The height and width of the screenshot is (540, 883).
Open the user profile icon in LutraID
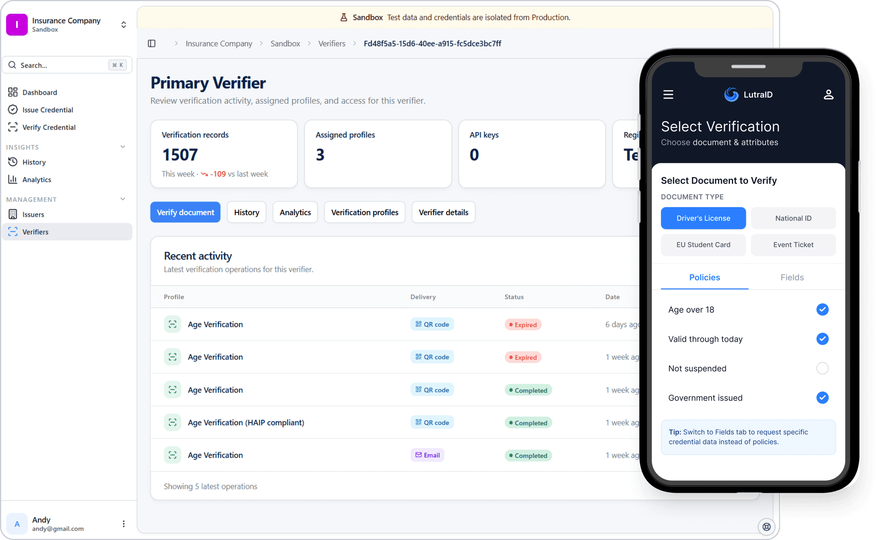[828, 95]
